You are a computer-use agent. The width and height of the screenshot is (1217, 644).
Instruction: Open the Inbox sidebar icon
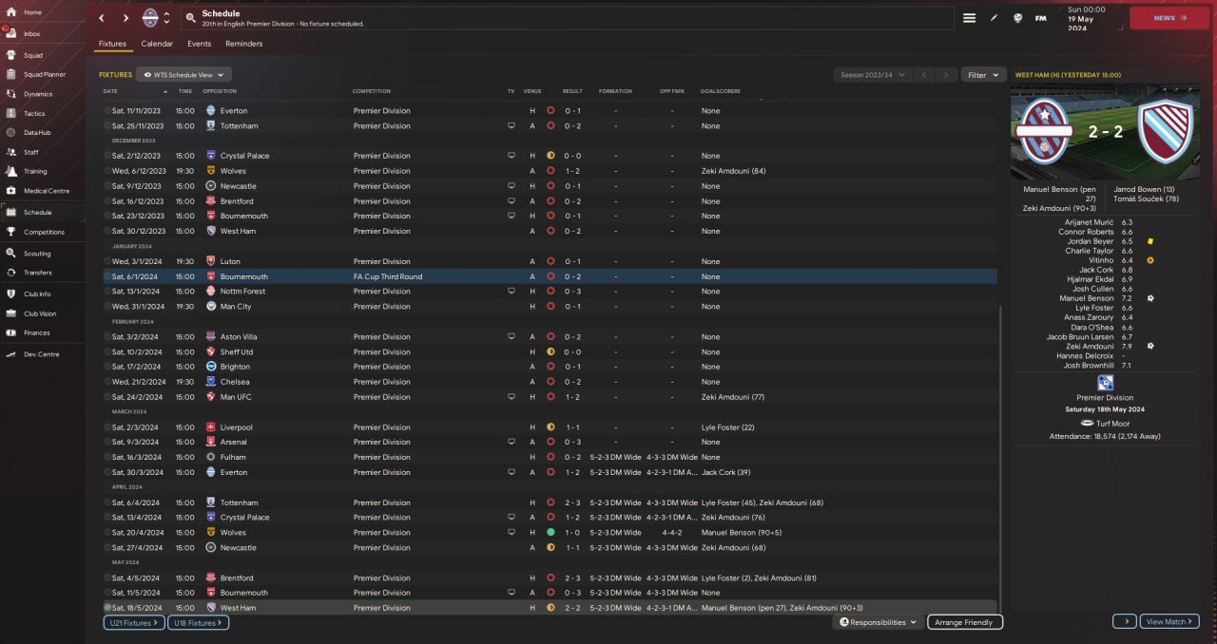click(x=10, y=33)
